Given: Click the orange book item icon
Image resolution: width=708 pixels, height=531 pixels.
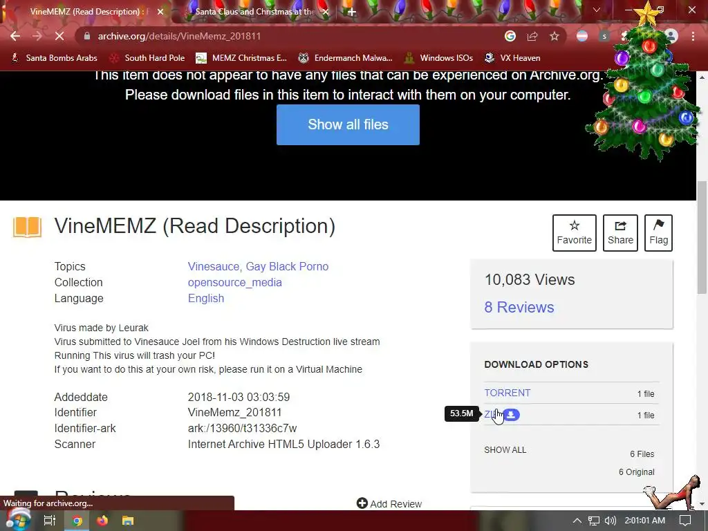Looking at the screenshot, I should (x=27, y=227).
